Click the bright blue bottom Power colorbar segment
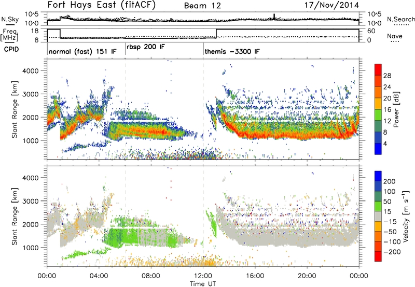Image resolution: width=415 pixels, height=287 pixels. tap(378, 149)
